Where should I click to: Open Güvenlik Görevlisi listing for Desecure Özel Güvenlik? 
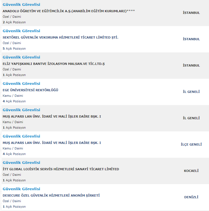(x=21, y=189)
